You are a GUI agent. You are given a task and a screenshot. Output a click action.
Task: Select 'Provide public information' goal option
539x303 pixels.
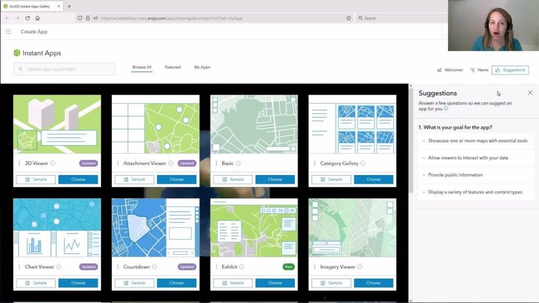(455, 175)
